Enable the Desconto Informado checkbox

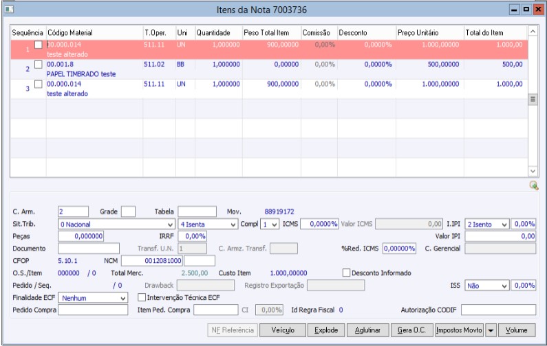coord(346,273)
